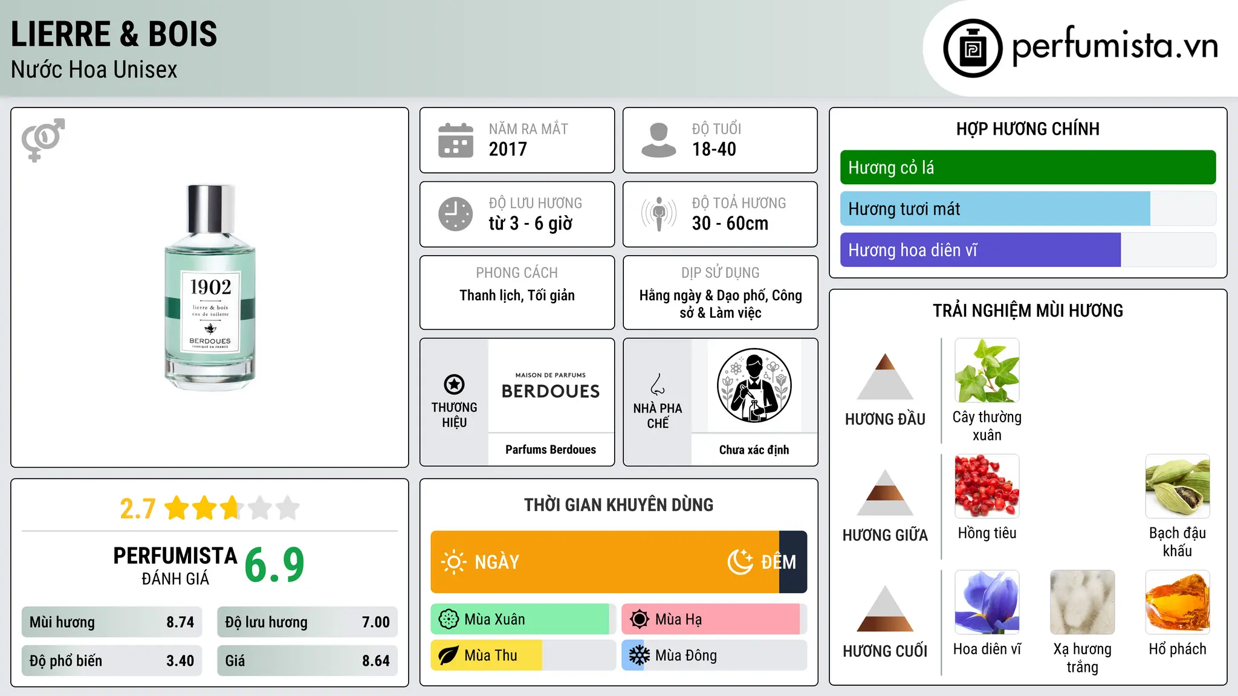Click the middle-note pyramid icon above Hương giữa

[x=885, y=492]
